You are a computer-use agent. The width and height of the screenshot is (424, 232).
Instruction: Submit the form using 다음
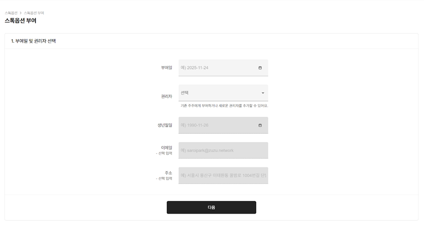pyautogui.click(x=211, y=207)
